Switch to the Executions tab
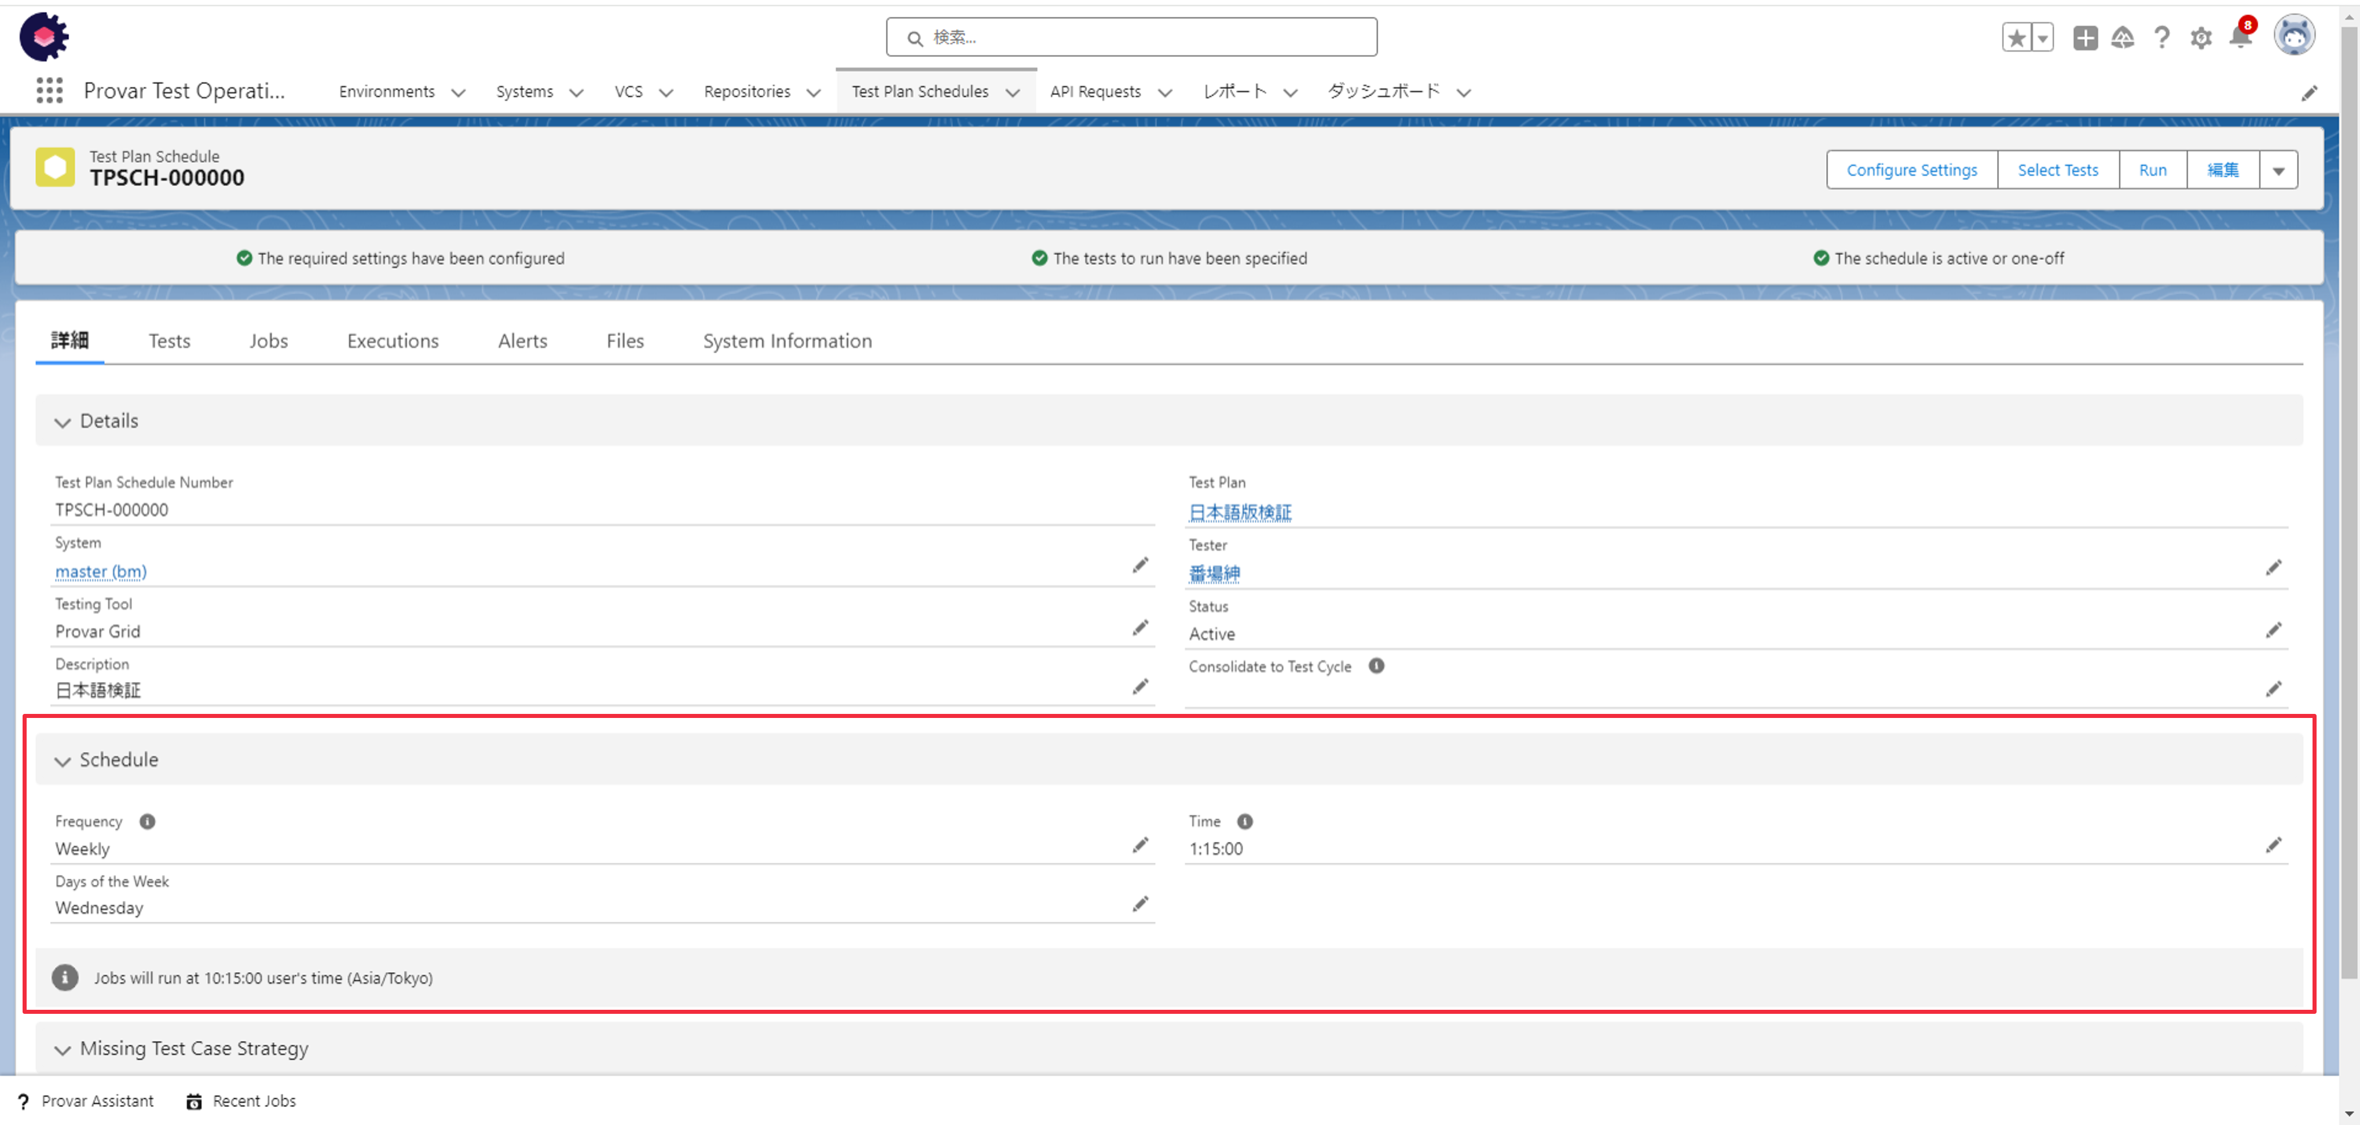The width and height of the screenshot is (2360, 1125). (392, 341)
